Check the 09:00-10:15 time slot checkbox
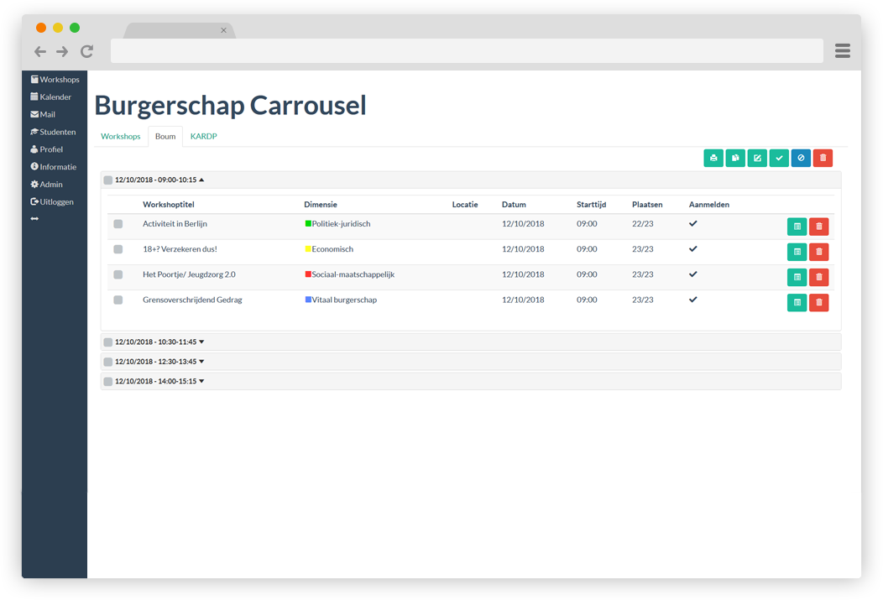The height and width of the screenshot is (600, 883). click(x=108, y=180)
